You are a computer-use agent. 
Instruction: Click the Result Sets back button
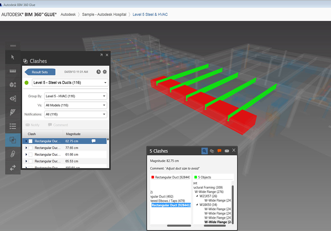pyautogui.click(x=40, y=72)
